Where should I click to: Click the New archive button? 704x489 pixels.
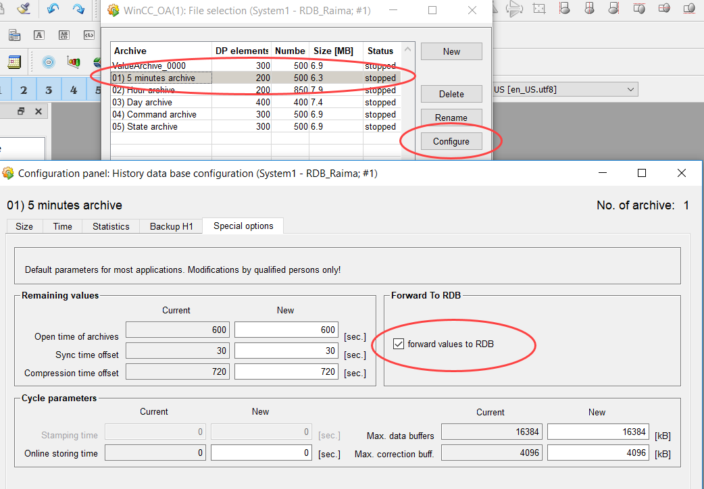point(451,51)
